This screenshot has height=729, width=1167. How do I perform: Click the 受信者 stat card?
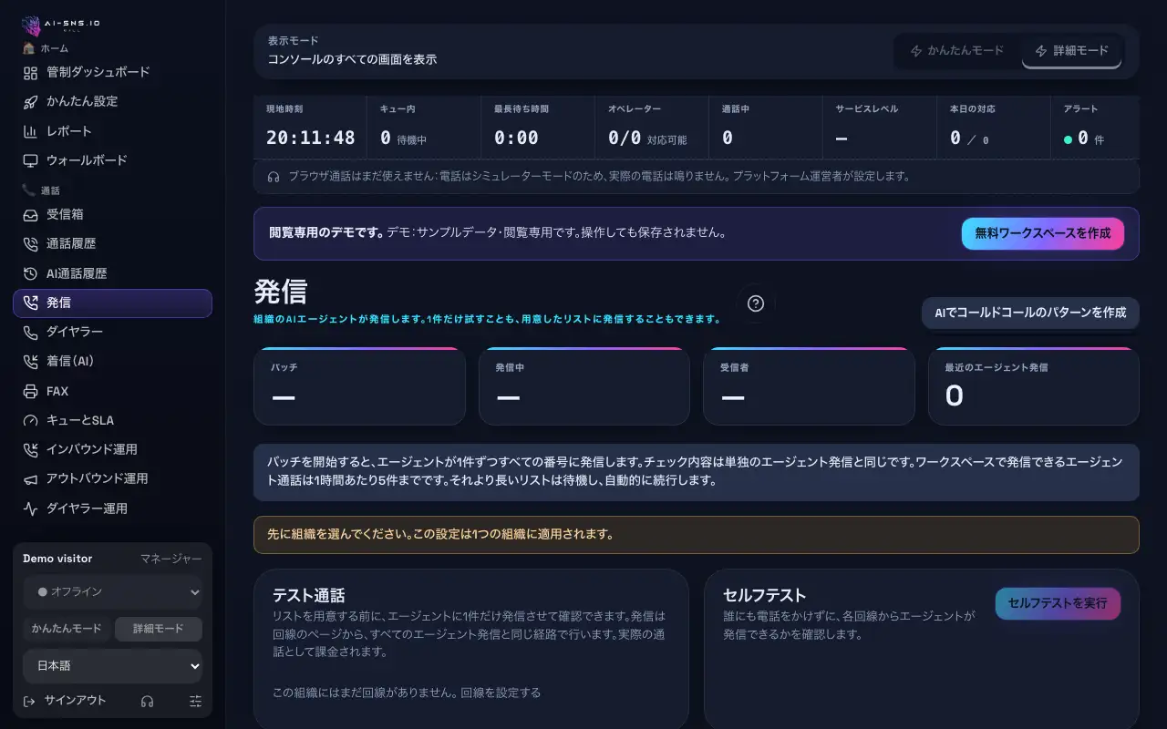(x=809, y=386)
